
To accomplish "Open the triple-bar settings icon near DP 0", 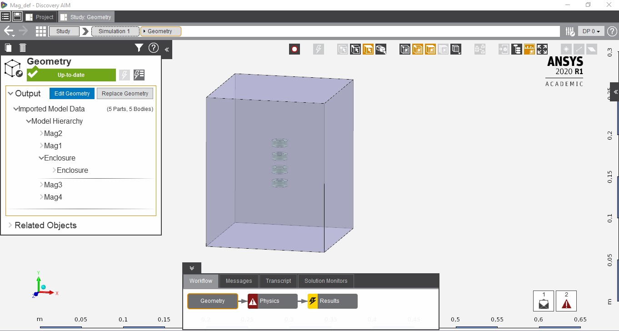I will 570,31.
